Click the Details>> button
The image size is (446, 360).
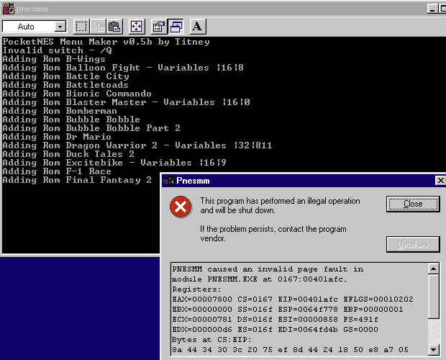(x=413, y=244)
